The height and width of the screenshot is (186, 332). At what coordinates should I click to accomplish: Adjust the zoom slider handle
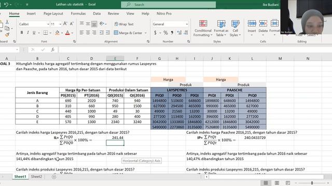[312, 183]
